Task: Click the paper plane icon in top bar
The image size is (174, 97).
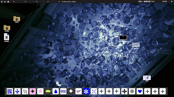Action: coord(5,2)
